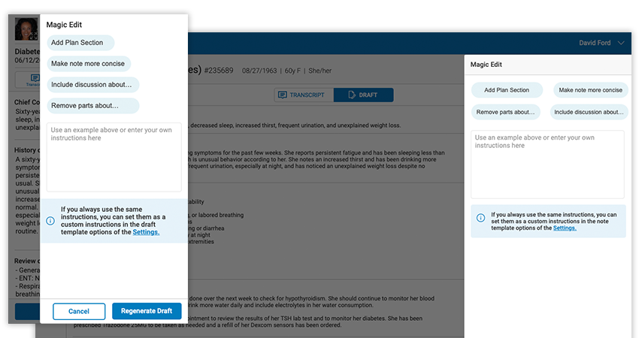Image resolution: width=639 pixels, height=338 pixels.
Task: Click Cancel in the Magic Edit dialog
Action: 79,311
